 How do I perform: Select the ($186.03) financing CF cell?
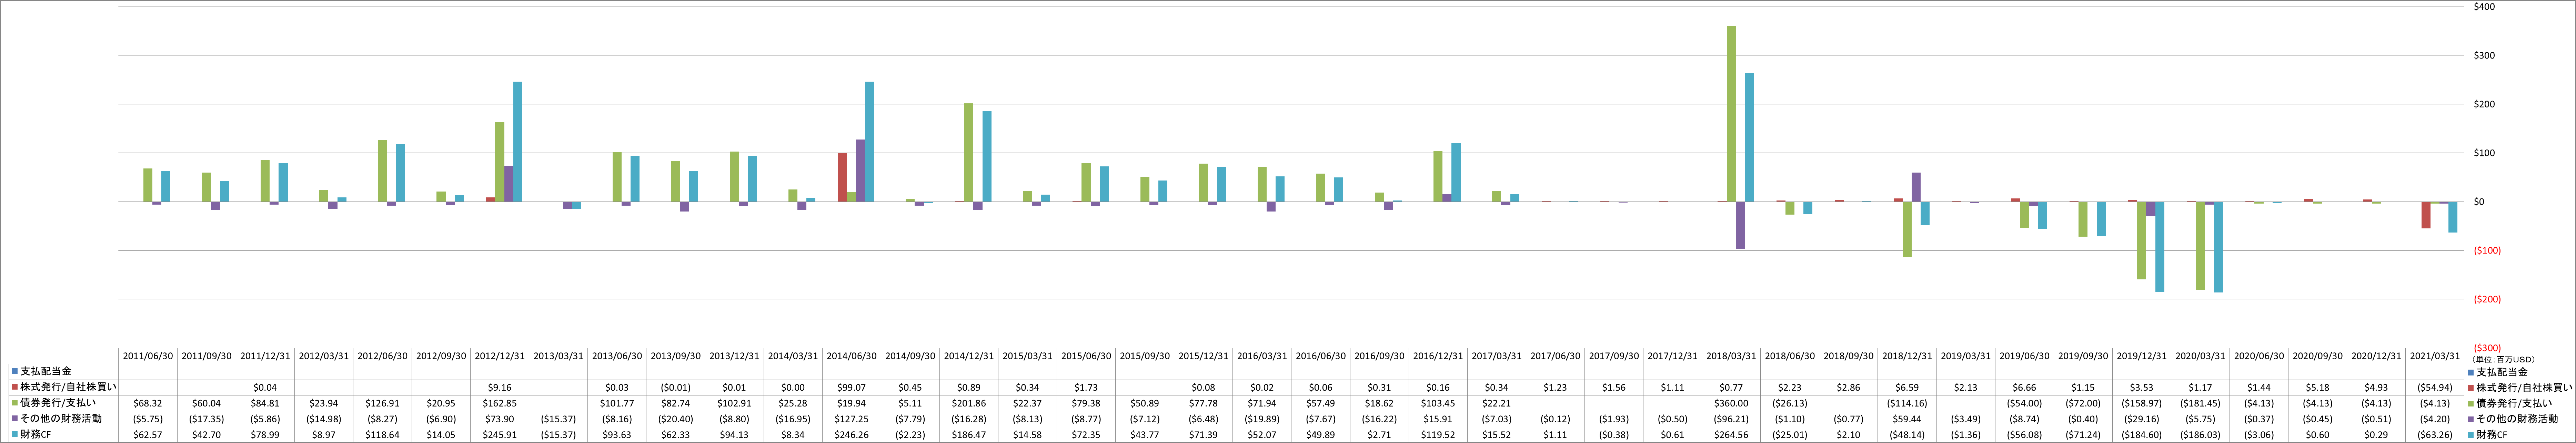[2200, 435]
